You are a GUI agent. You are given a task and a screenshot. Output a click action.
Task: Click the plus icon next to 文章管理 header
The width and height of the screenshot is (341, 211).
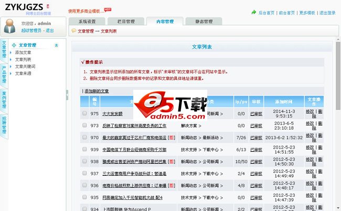[14, 45]
